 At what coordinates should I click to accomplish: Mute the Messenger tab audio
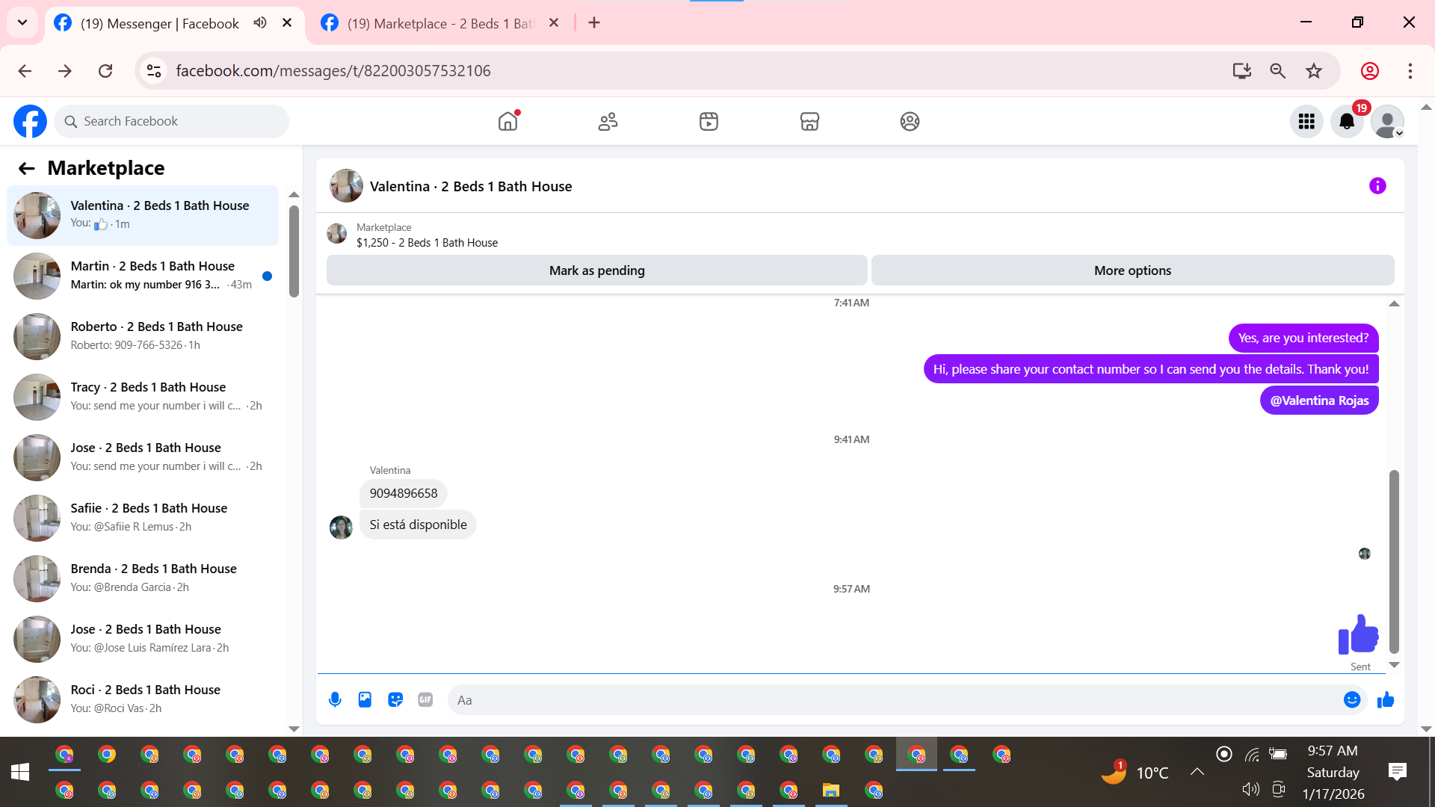260,23
